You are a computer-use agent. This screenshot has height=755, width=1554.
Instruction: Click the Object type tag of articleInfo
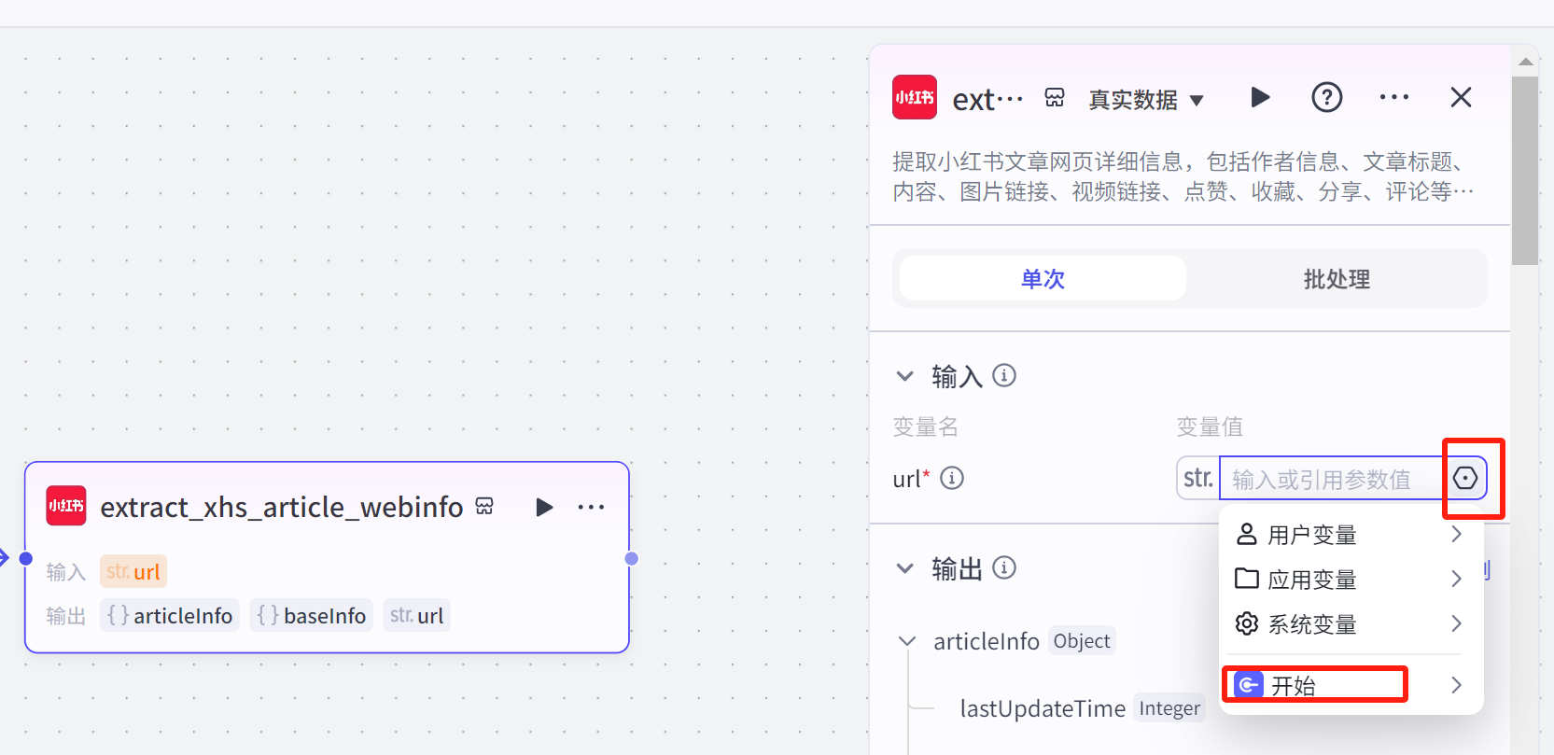pos(1082,641)
